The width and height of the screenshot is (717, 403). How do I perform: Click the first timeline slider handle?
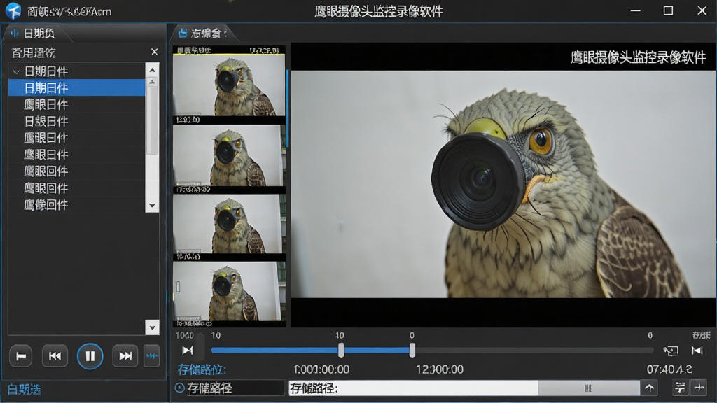point(341,350)
